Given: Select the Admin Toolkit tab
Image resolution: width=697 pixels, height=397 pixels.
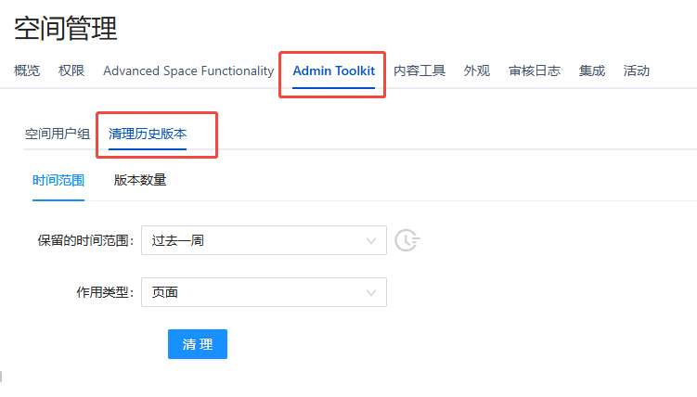Looking at the screenshot, I should tap(333, 70).
